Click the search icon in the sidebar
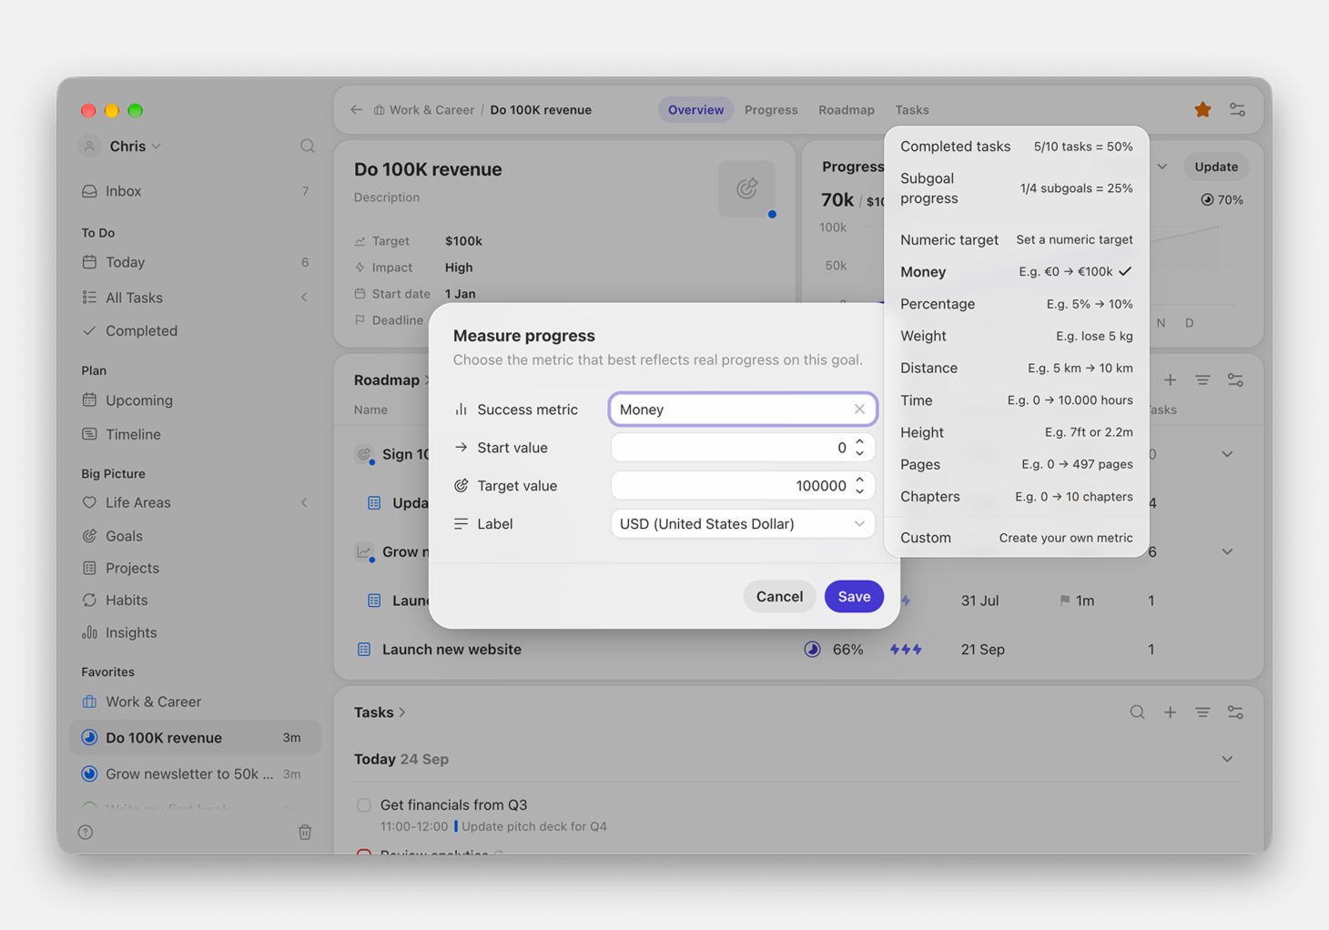This screenshot has height=930, width=1329. (308, 147)
